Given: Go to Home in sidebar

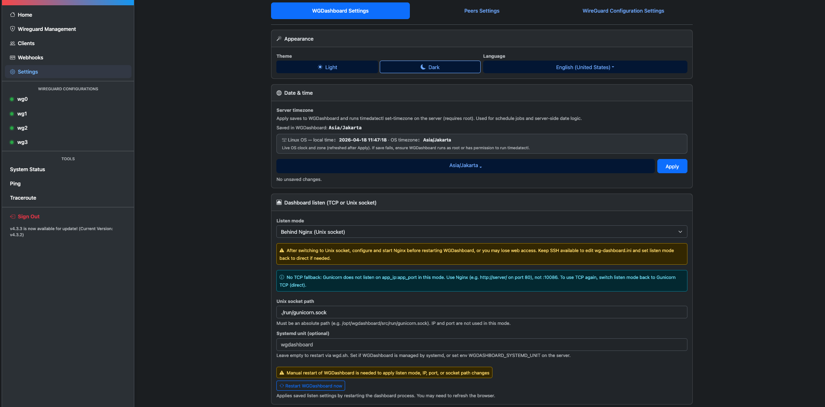Looking at the screenshot, I should 68,15.
